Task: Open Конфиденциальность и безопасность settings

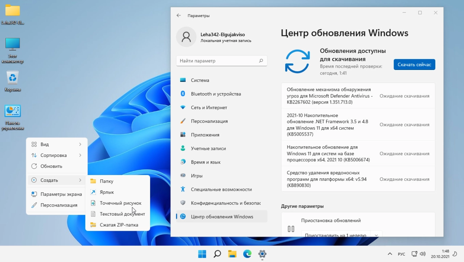Action: [x=221, y=203]
